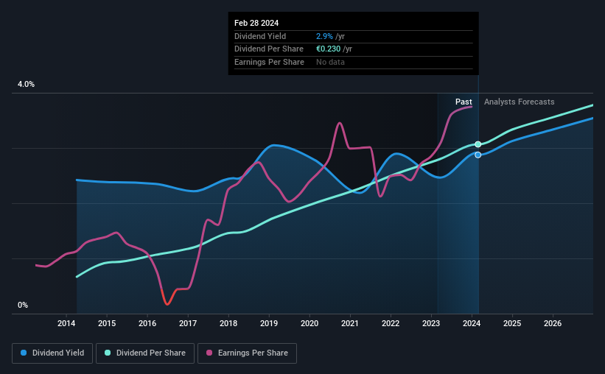Click the 2020 x-axis label
The image size is (605, 374).
point(310,323)
